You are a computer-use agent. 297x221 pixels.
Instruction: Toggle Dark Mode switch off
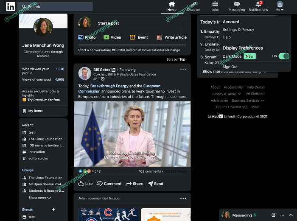coord(284,56)
